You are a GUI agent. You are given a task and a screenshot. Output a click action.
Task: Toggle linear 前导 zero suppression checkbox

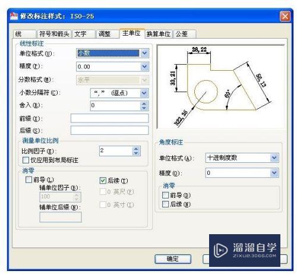pyautogui.click(x=29, y=179)
